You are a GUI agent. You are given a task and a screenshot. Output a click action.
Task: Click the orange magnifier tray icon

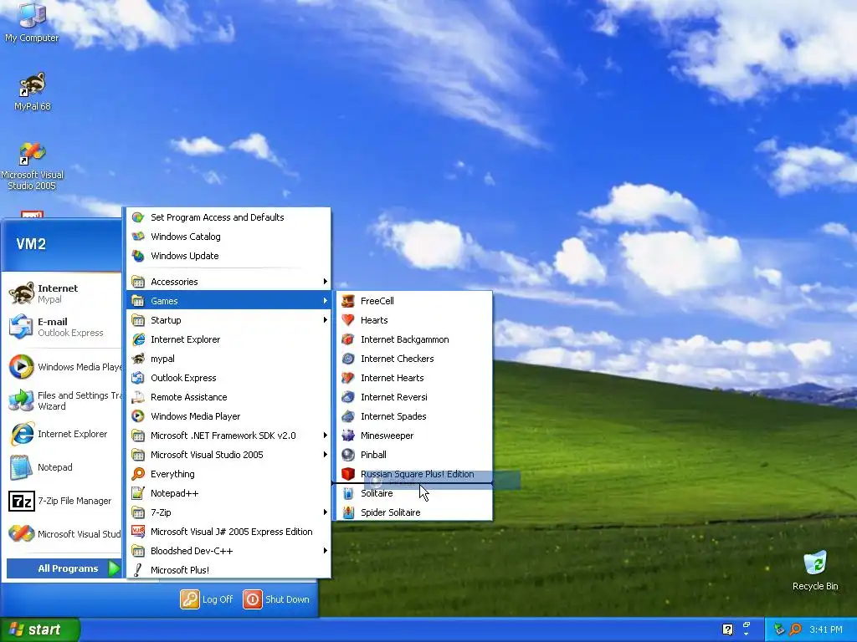(795, 629)
